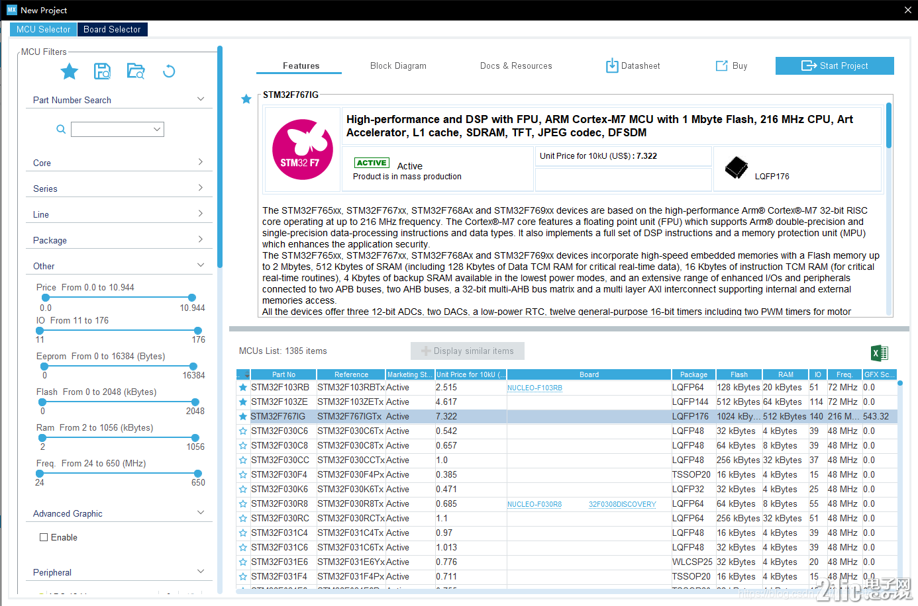Click Eeprom maximum slider handle
918x606 pixels.
pos(193,367)
